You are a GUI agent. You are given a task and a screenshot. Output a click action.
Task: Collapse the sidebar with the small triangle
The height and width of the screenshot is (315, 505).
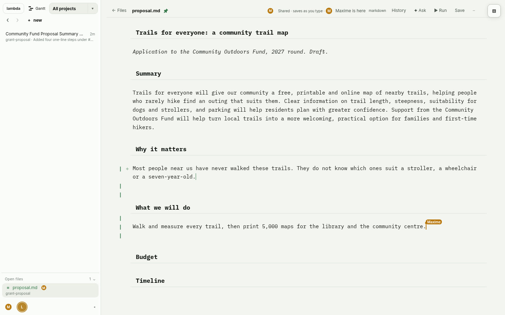click(x=94, y=307)
